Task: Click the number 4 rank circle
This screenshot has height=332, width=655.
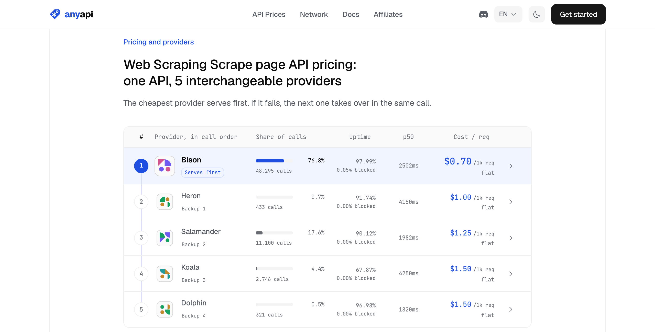Action: [x=141, y=274]
